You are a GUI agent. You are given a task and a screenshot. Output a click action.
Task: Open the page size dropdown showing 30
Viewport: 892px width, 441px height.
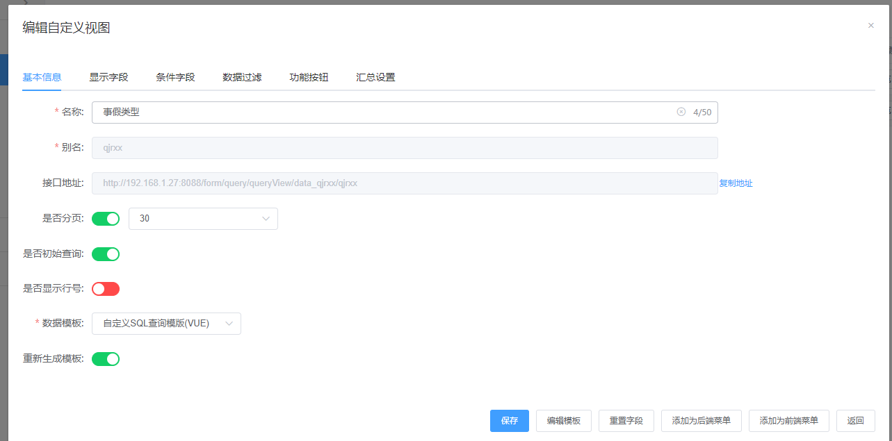(x=203, y=219)
